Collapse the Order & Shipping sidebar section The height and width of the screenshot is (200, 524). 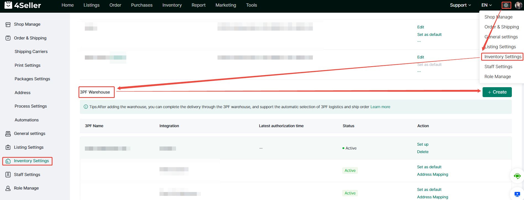point(30,38)
